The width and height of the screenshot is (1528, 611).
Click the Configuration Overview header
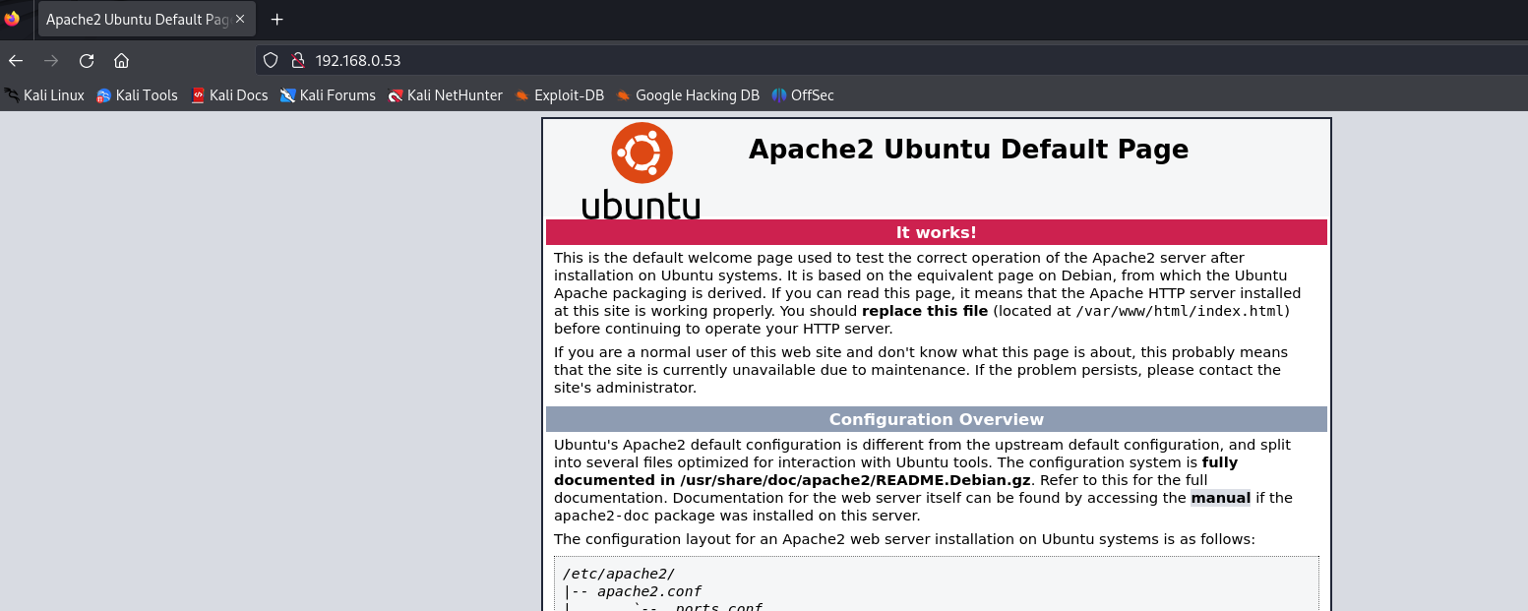point(936,419)
